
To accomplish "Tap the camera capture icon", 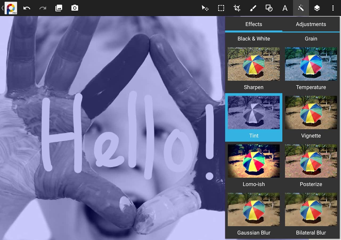I will pyautogui.click(x=75, y=8).
